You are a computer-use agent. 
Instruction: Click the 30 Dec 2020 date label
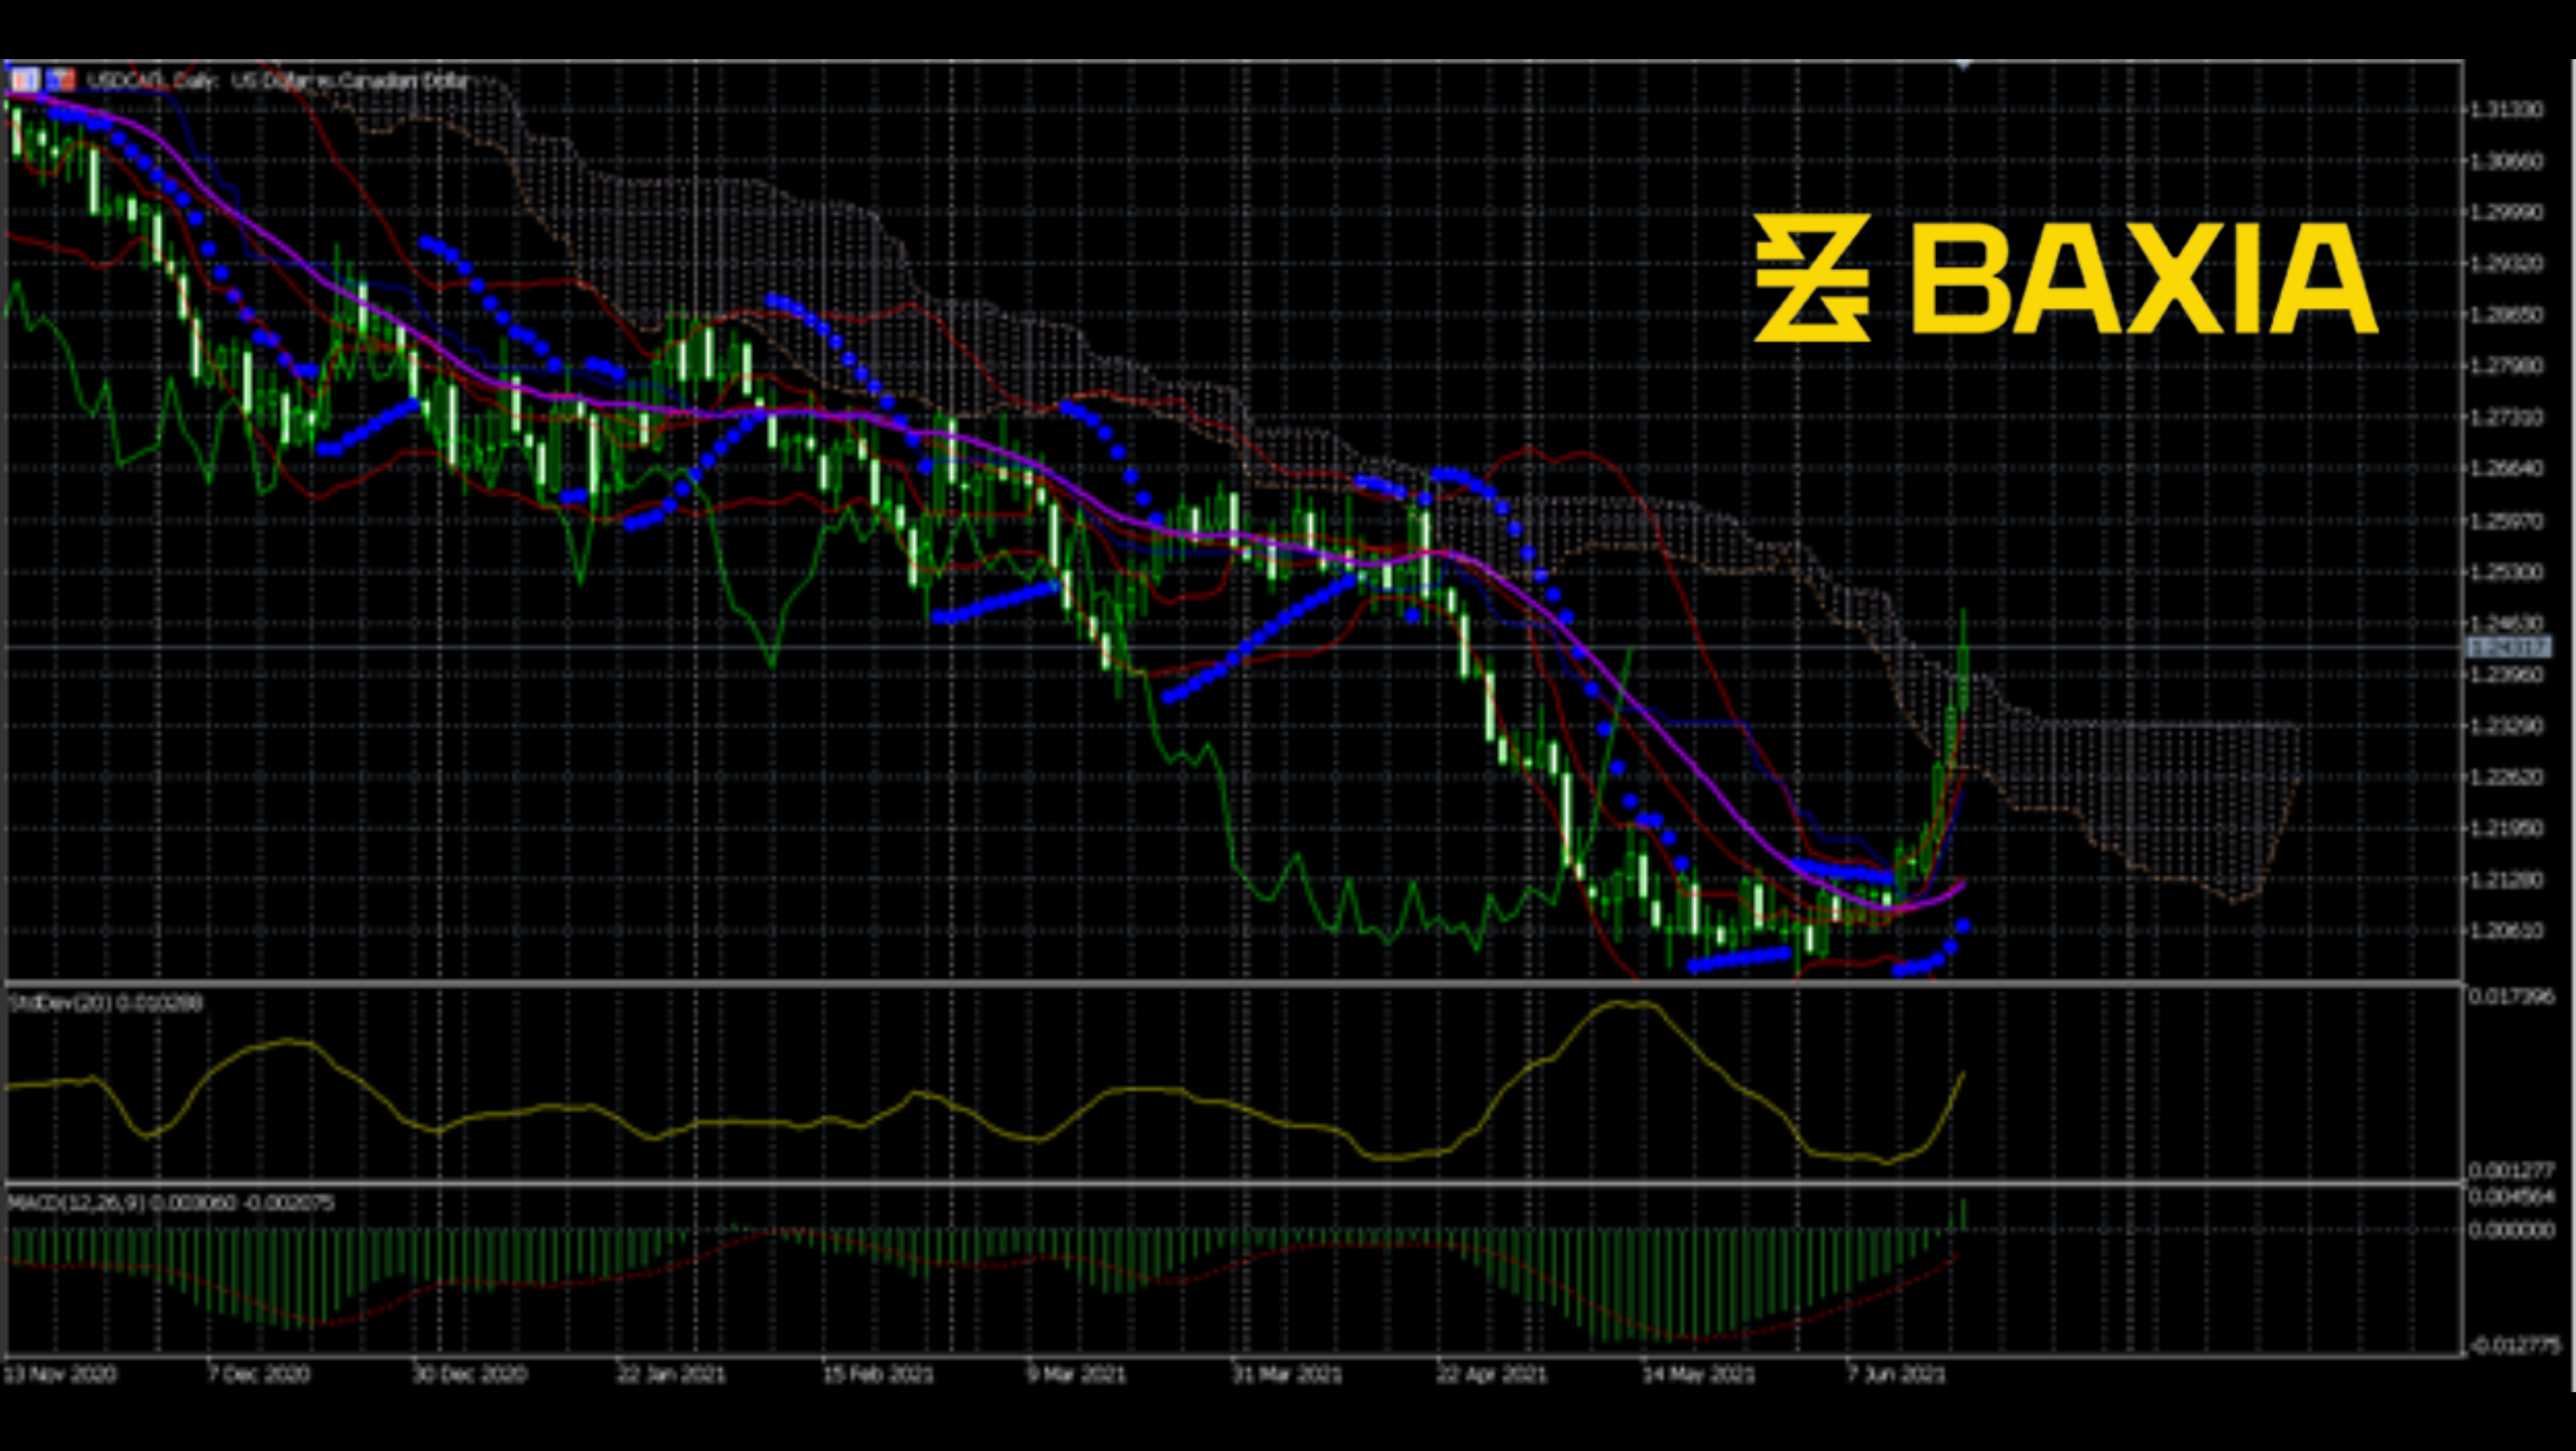pos(469,1374)
